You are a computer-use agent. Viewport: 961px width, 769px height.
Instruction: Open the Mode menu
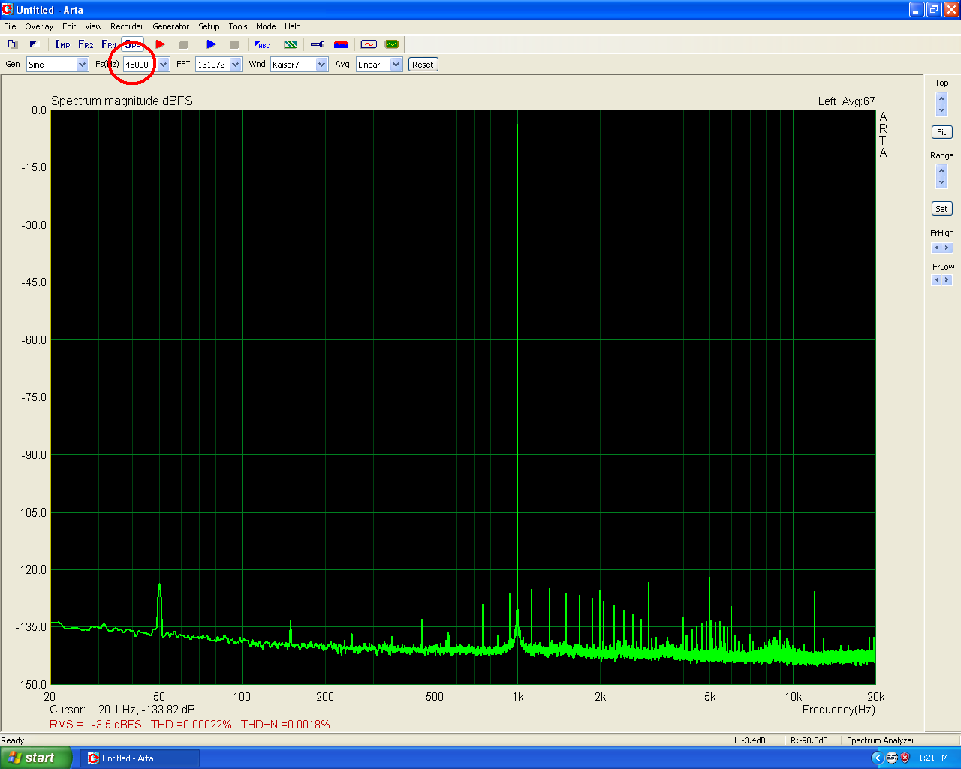pyautogui.click(x=266, y=26)
